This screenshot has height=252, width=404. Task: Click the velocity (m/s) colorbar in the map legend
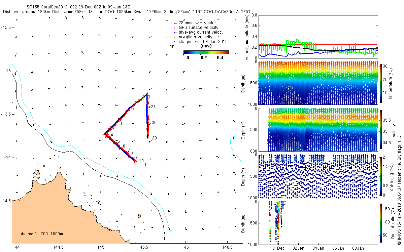(x=206, y=52)
